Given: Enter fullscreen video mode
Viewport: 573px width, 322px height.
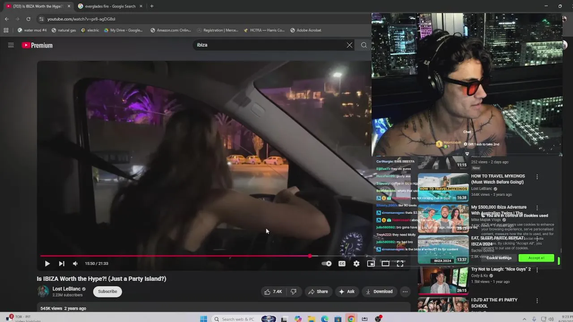Looking at the screenshot, I should (400, 264).
